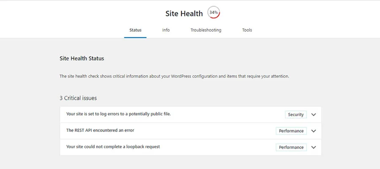The image size is (380, 169).
Task: Switch to the Status tab
Action: tap(135, 30)
